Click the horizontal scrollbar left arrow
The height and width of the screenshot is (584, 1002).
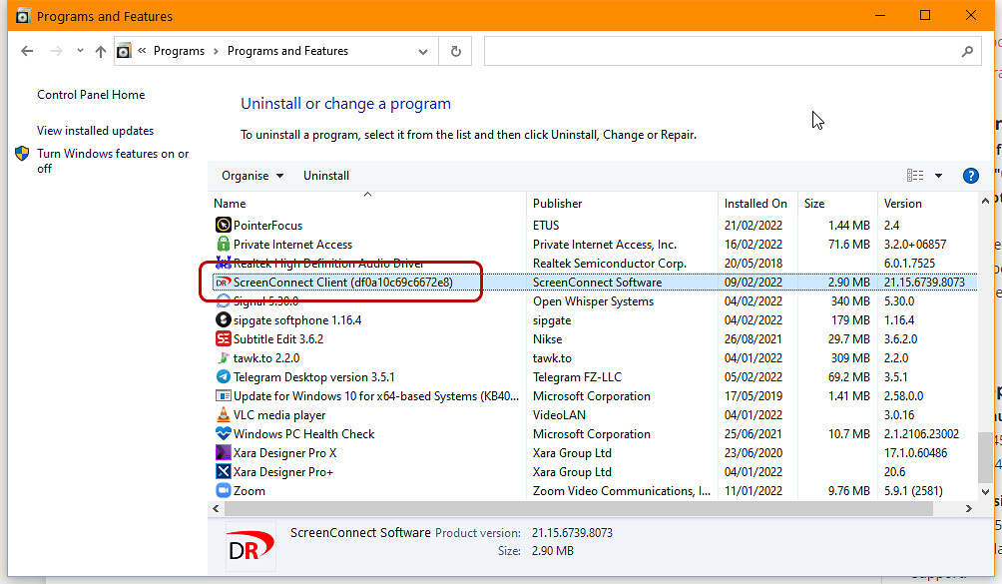pyautogui.click(x=216, y=508)
